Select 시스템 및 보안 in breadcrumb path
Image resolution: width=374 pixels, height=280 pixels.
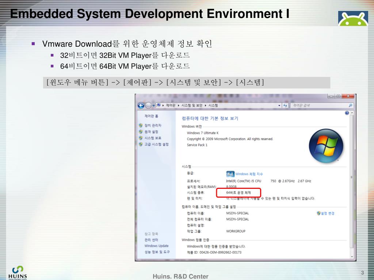[192, 105]
